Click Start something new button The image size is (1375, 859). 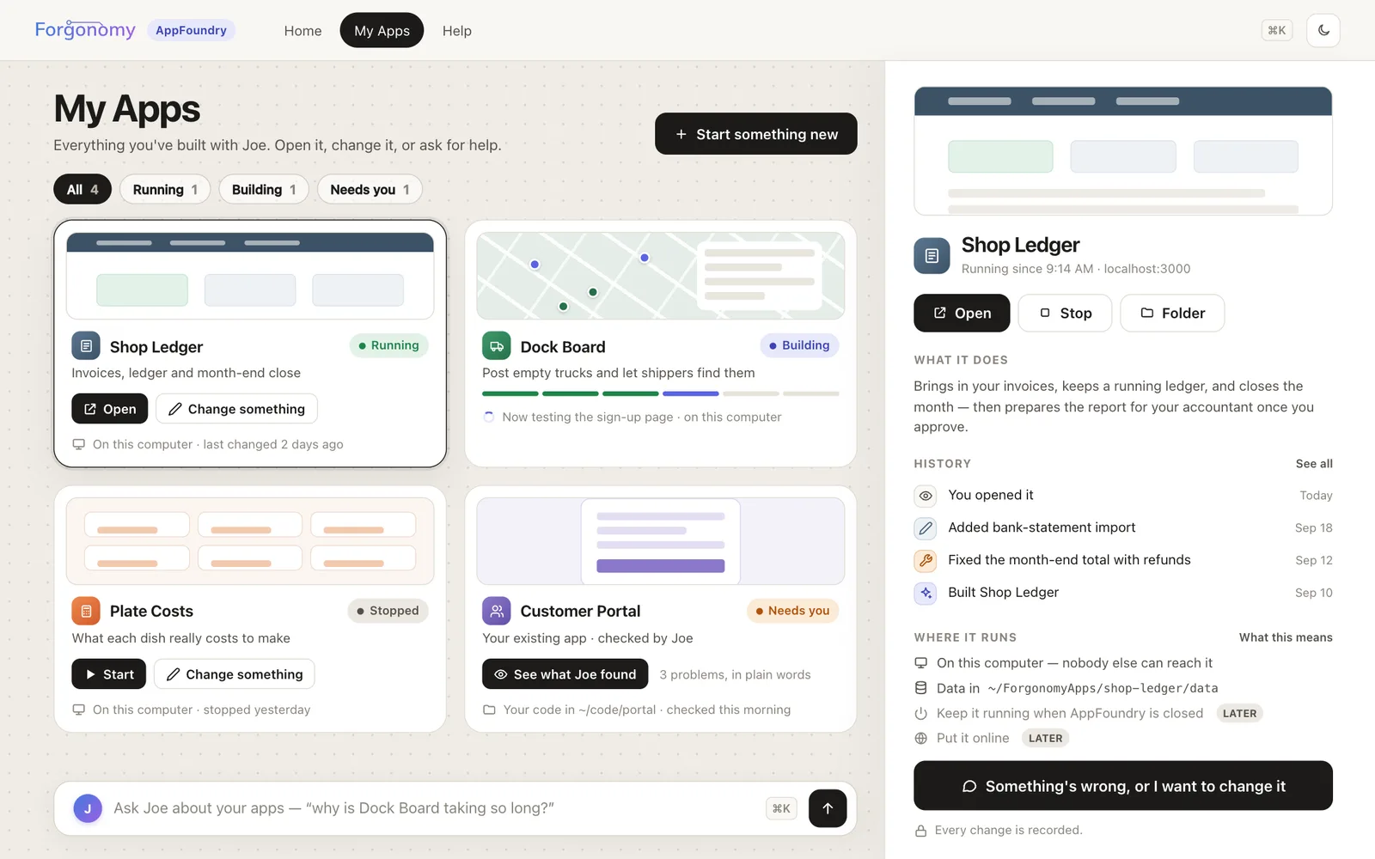(x=755, y=134)
